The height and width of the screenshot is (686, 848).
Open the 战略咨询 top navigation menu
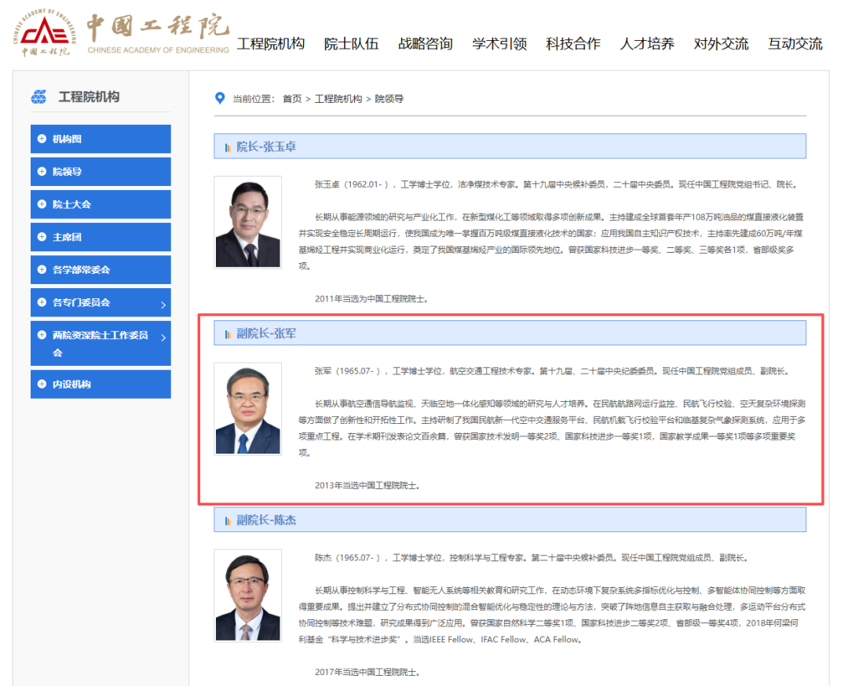click(425, 44)
